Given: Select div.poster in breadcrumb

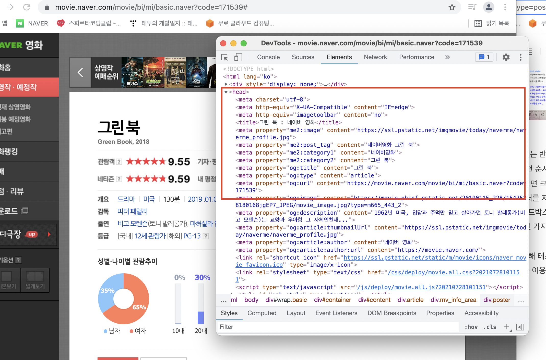Looking at the screenshot, I should (x=497, y=300).
